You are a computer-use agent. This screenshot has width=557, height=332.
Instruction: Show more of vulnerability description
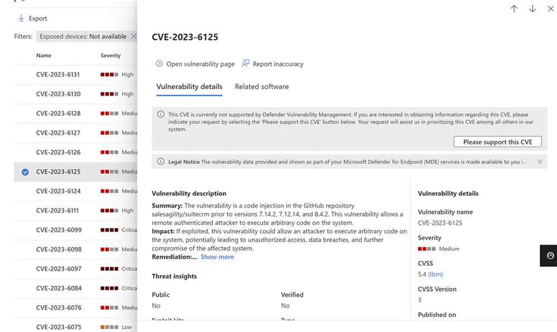(x=217, y=257)
